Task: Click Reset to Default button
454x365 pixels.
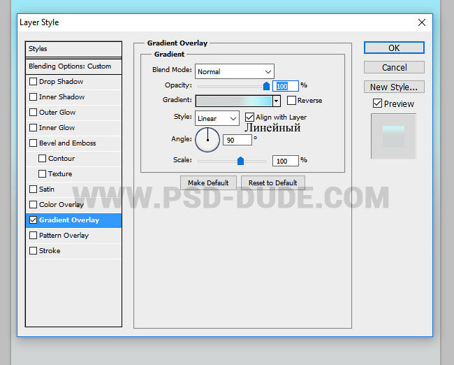Action: point(272,182)
